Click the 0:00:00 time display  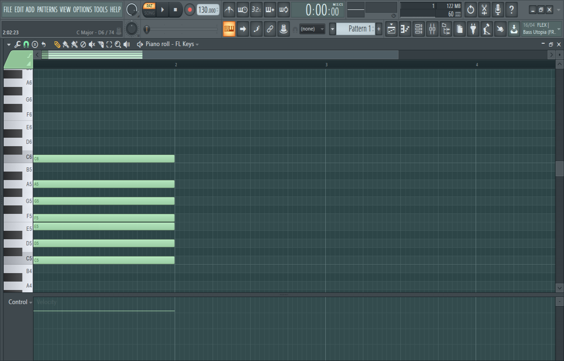tap(322, 9)
